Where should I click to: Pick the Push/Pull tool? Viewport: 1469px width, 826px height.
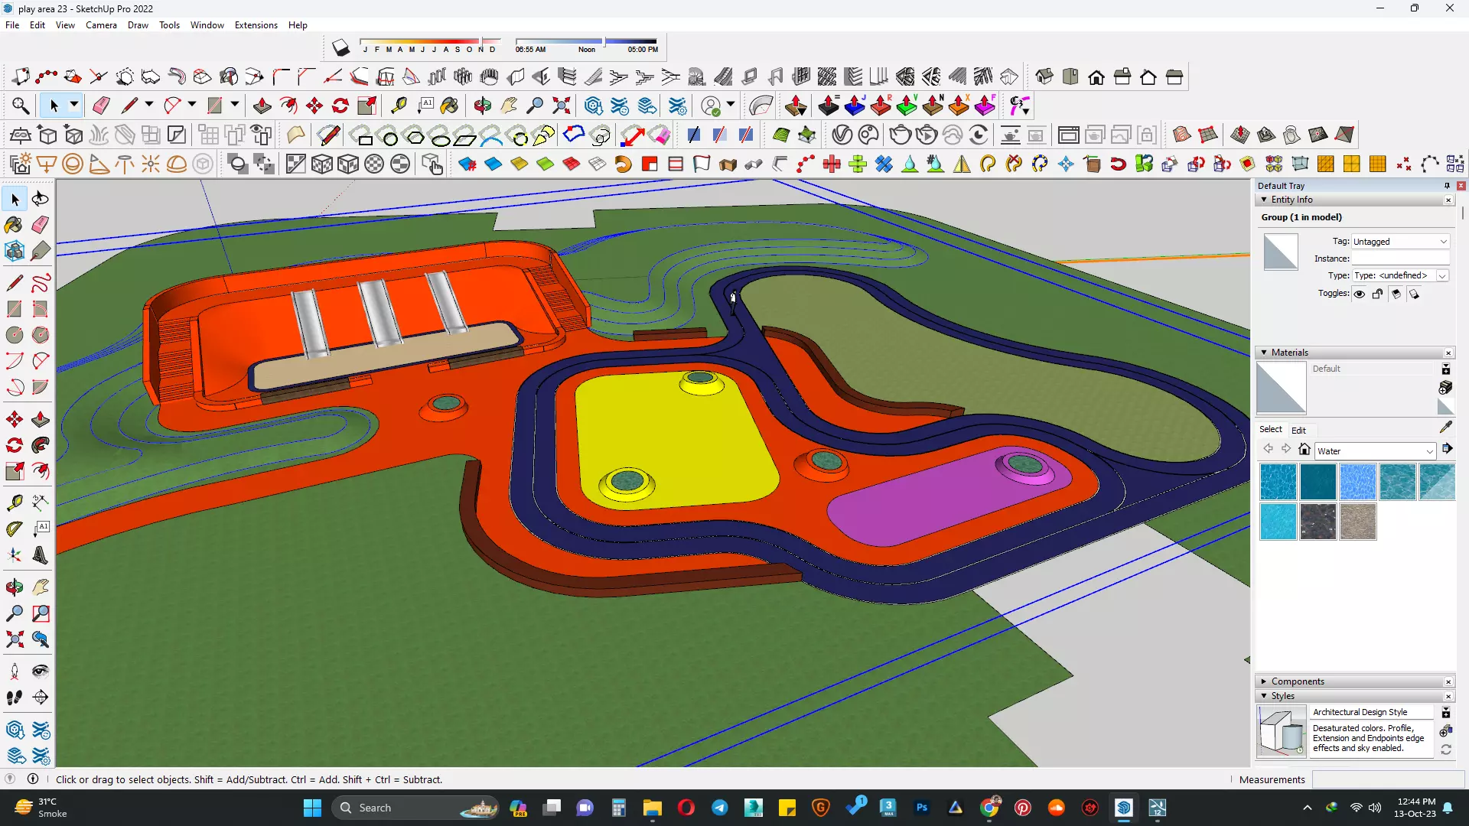(x=41, y=420)
